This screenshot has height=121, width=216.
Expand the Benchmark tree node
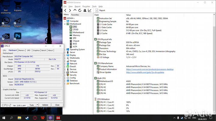pyautogui.click(x=65, y=84)
